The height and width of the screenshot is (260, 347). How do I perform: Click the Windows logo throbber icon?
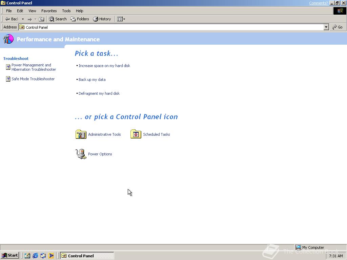coord(340,11)
